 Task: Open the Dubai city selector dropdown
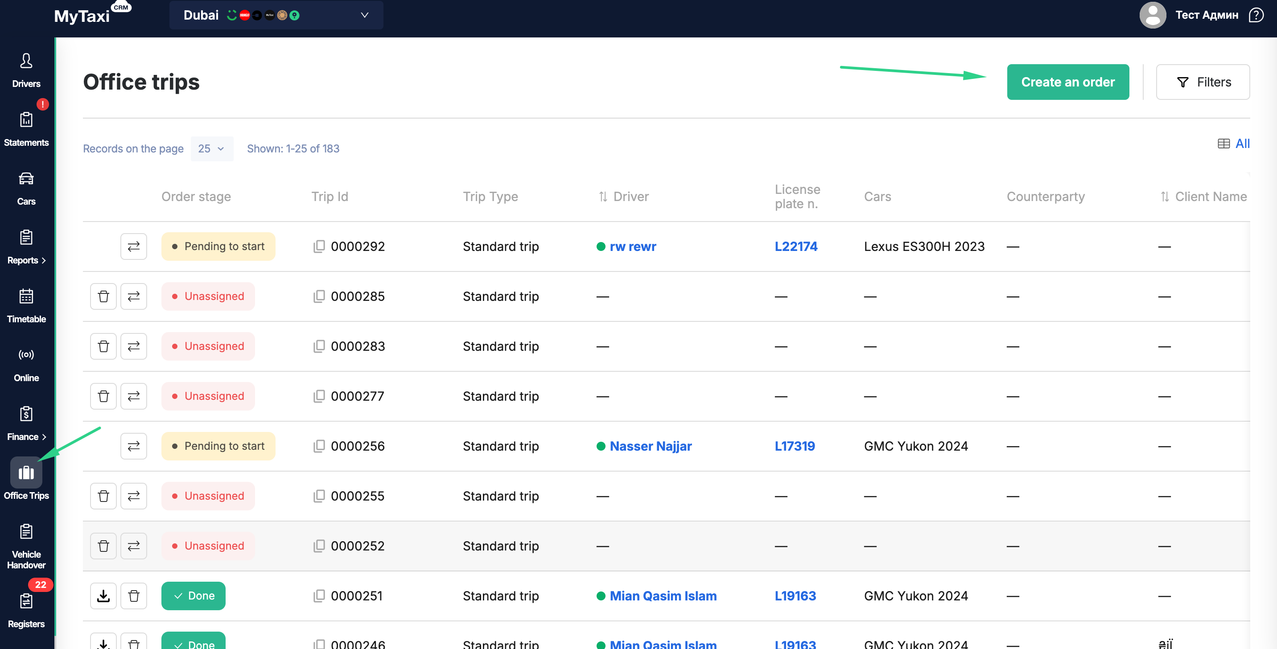[276, 15]
